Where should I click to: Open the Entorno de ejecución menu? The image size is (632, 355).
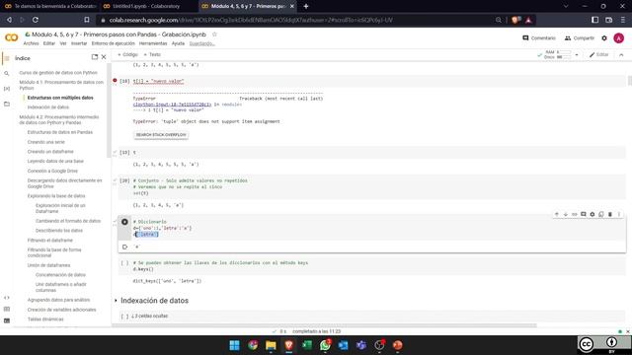click(114, 43)
